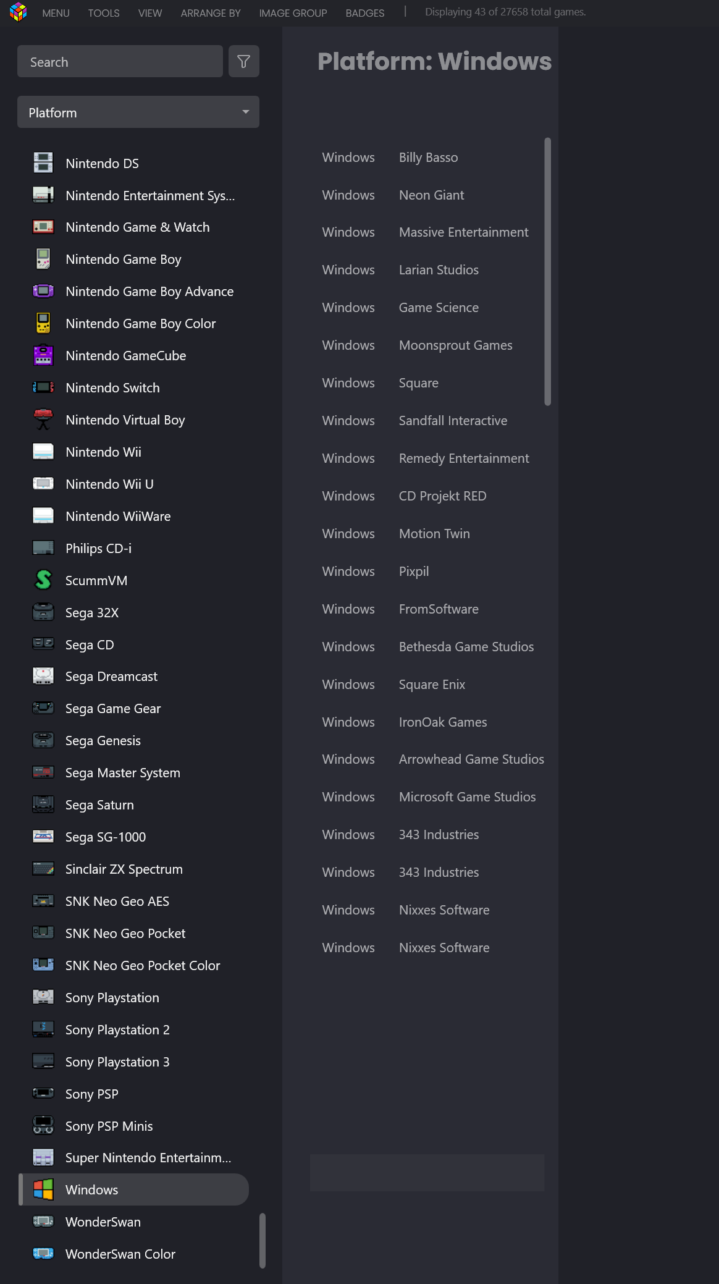Click the Sega Genesis console icon
The image size is (719, 1284).
pos(43,741)
